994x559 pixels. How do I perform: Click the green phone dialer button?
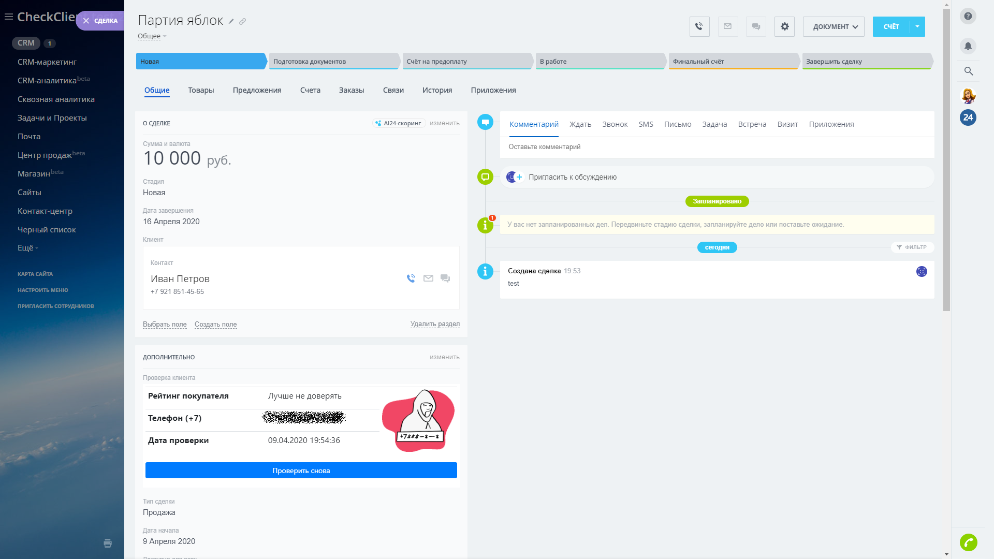(968, 542)
